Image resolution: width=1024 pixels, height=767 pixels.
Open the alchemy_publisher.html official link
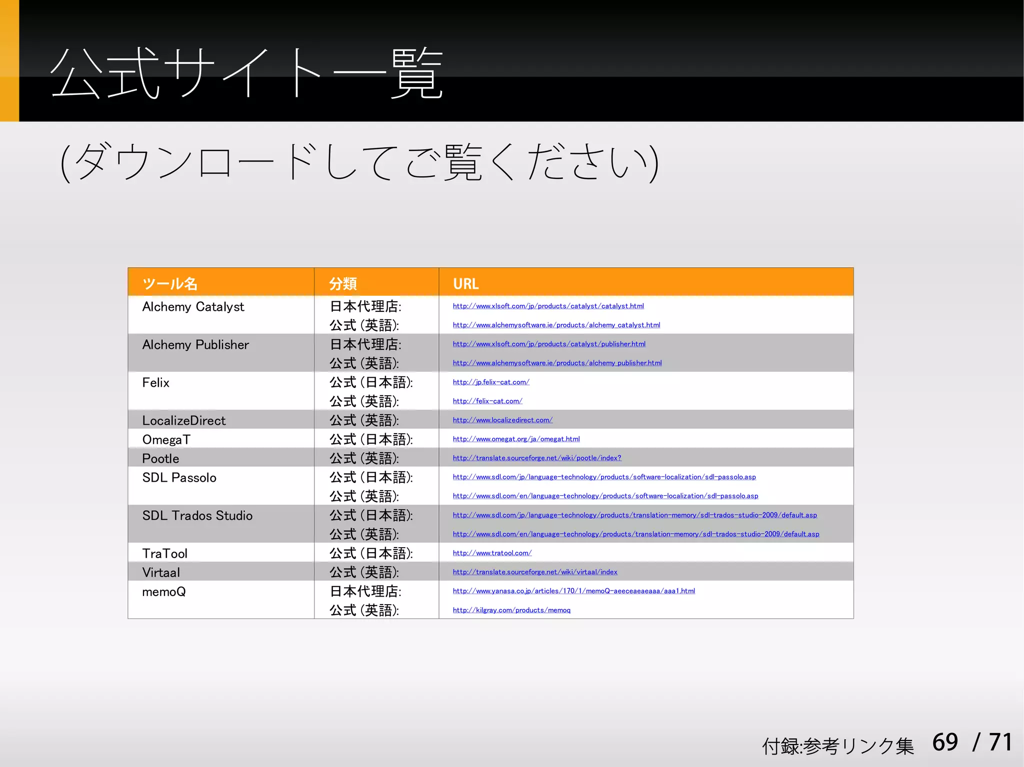pyautogui.click(x=557, y=363)
